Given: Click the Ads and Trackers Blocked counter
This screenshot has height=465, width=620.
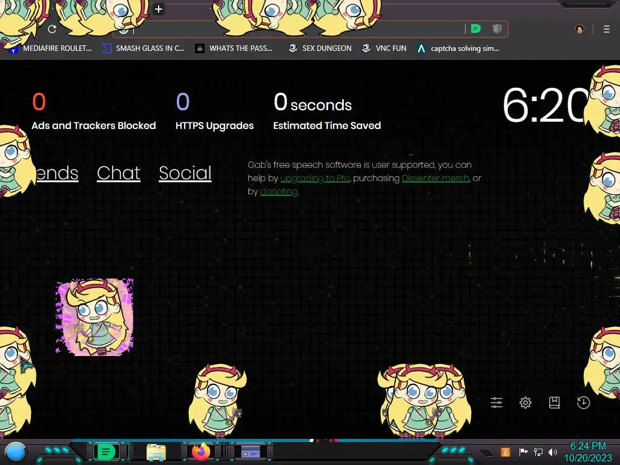Looking at the screenshot, I should [94, 111].
